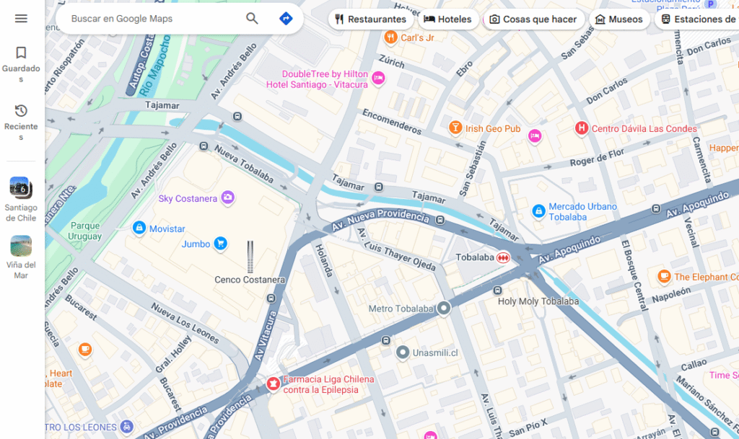Screen dimensions: 739x439
Task: Click the Holy Moly Tobalaba label
Action: pyautogui.click(x=538, y=301)
